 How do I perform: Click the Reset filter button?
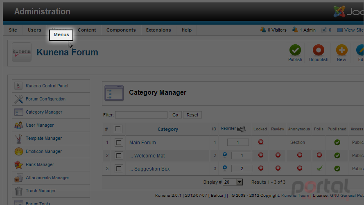pyautogui.click(x=192, y=115)
